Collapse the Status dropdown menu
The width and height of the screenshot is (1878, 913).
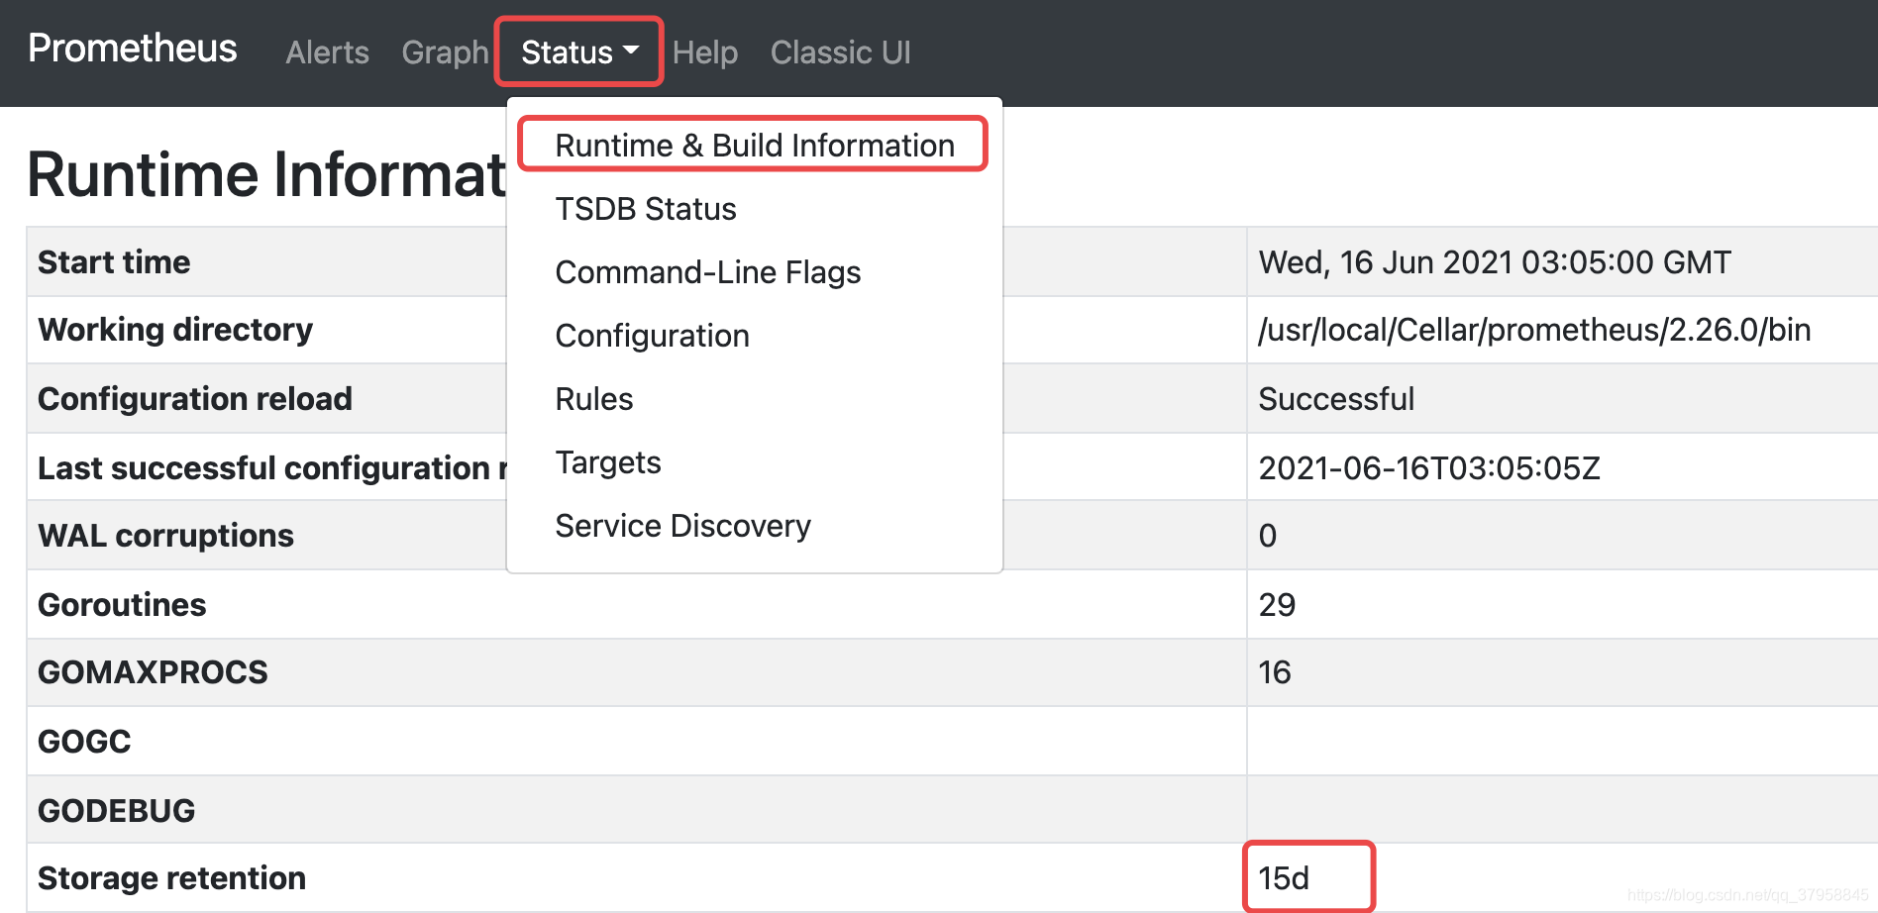tap(579, 52)
